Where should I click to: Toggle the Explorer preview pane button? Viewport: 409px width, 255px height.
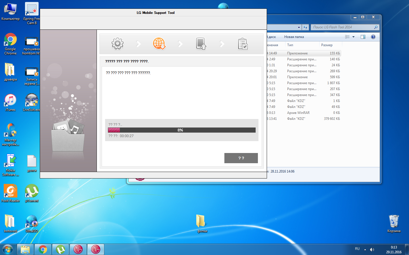pos(363,37)
